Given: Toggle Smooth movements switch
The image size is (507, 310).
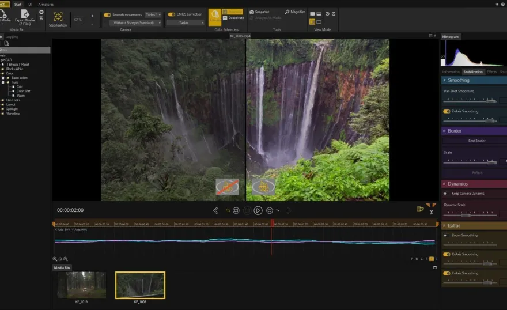Looking at the screenshot, I should pos(107,15).
